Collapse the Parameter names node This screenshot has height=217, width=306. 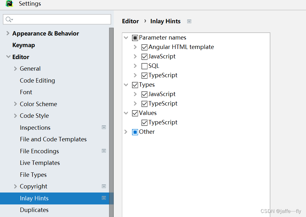(126, 37)
